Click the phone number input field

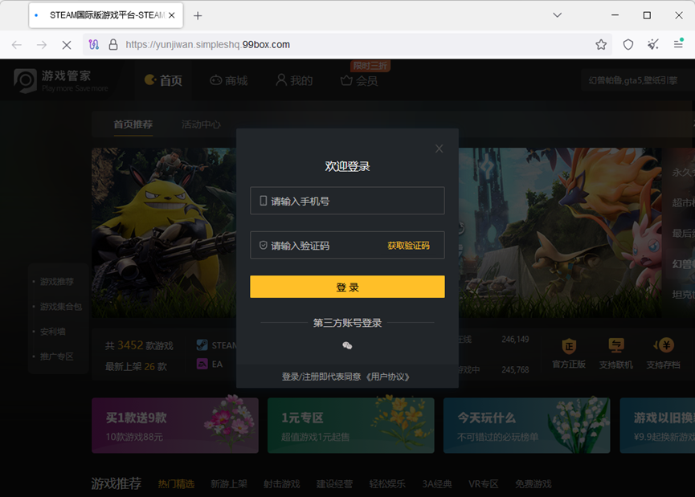(347, 201)
